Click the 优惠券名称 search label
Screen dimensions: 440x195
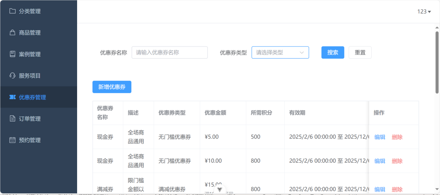(114, 53)
